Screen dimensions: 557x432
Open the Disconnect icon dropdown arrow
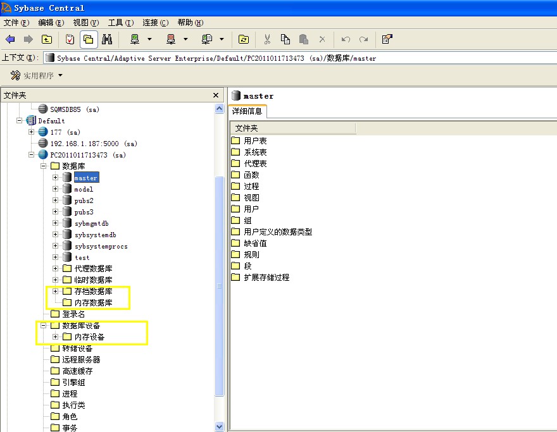[185, 39]
